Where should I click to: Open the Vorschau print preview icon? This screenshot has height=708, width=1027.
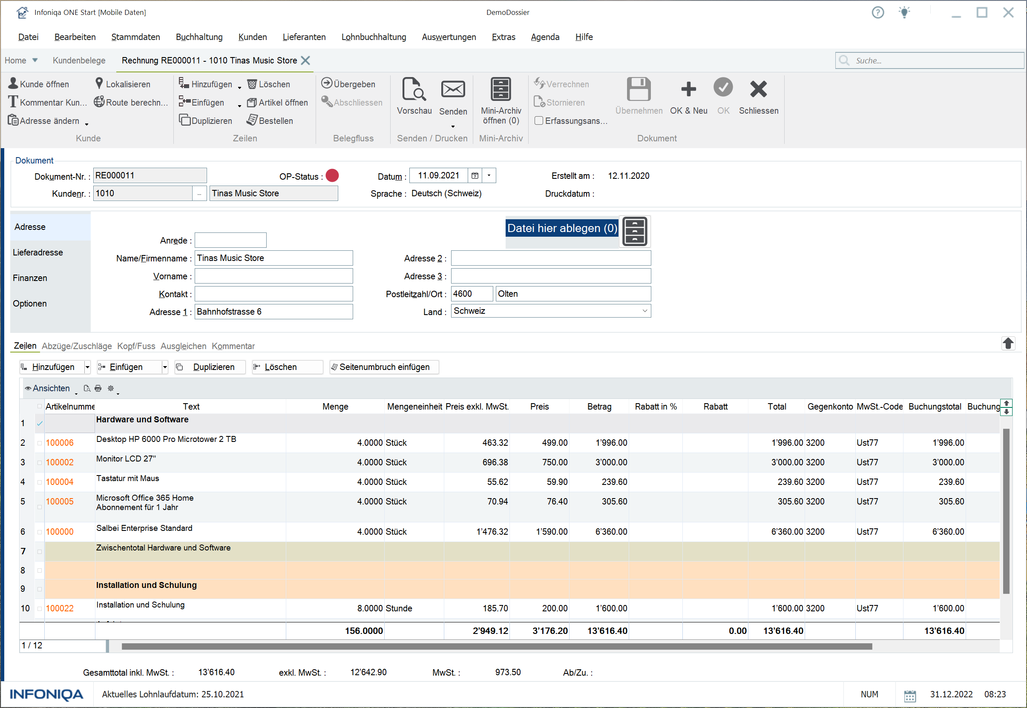coord(414,89)
